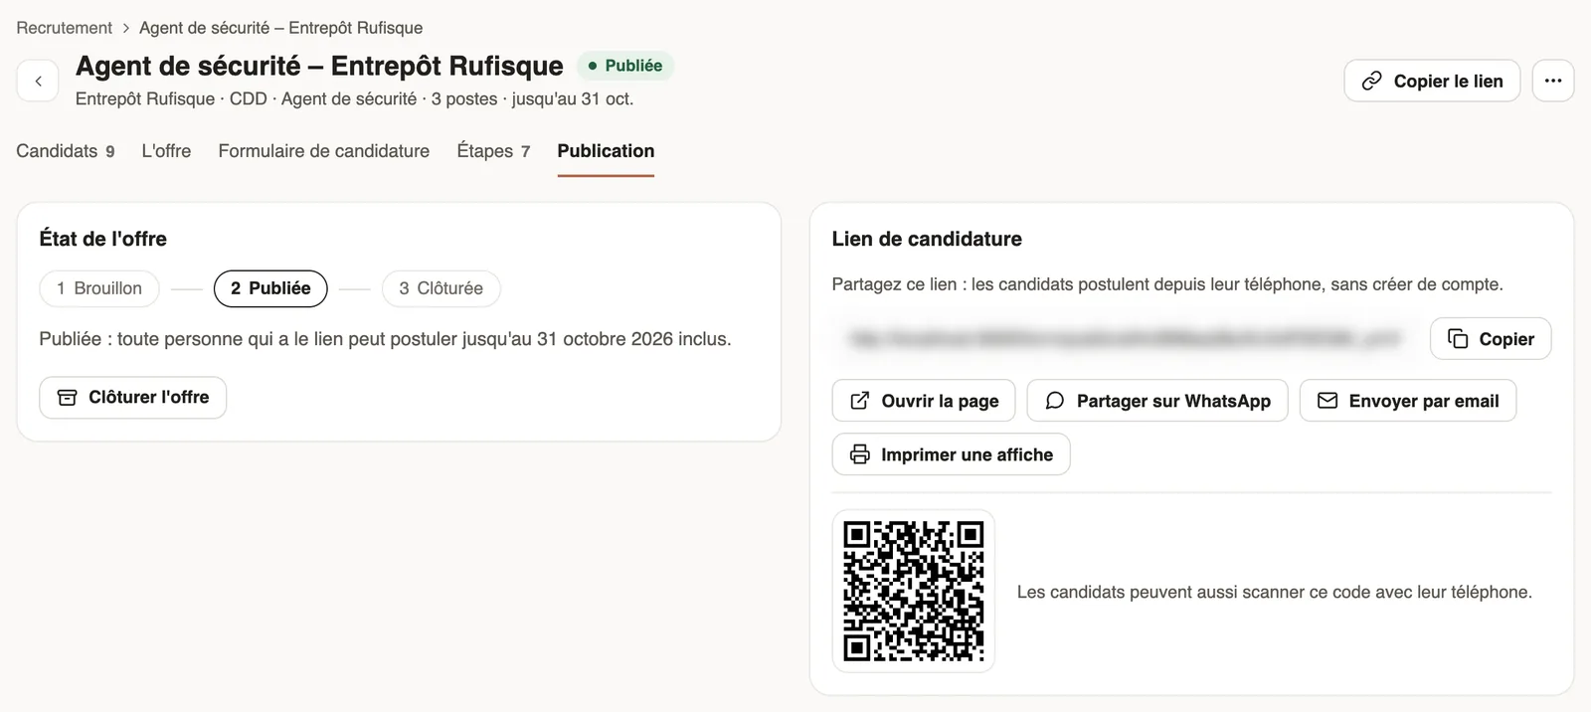Viewport: 1591px width, 712px height.
Task: Click Imprimer une affiche
Action: [951, 454]
